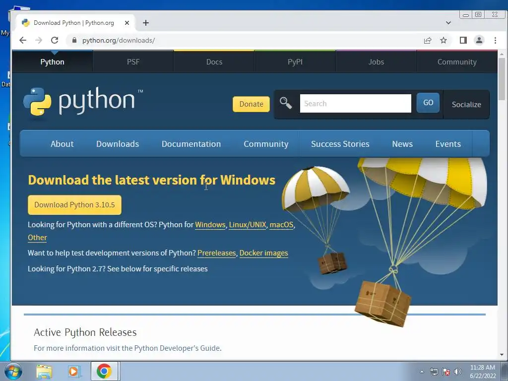Open the Action Center flag icon

click(x=446, y=372)
